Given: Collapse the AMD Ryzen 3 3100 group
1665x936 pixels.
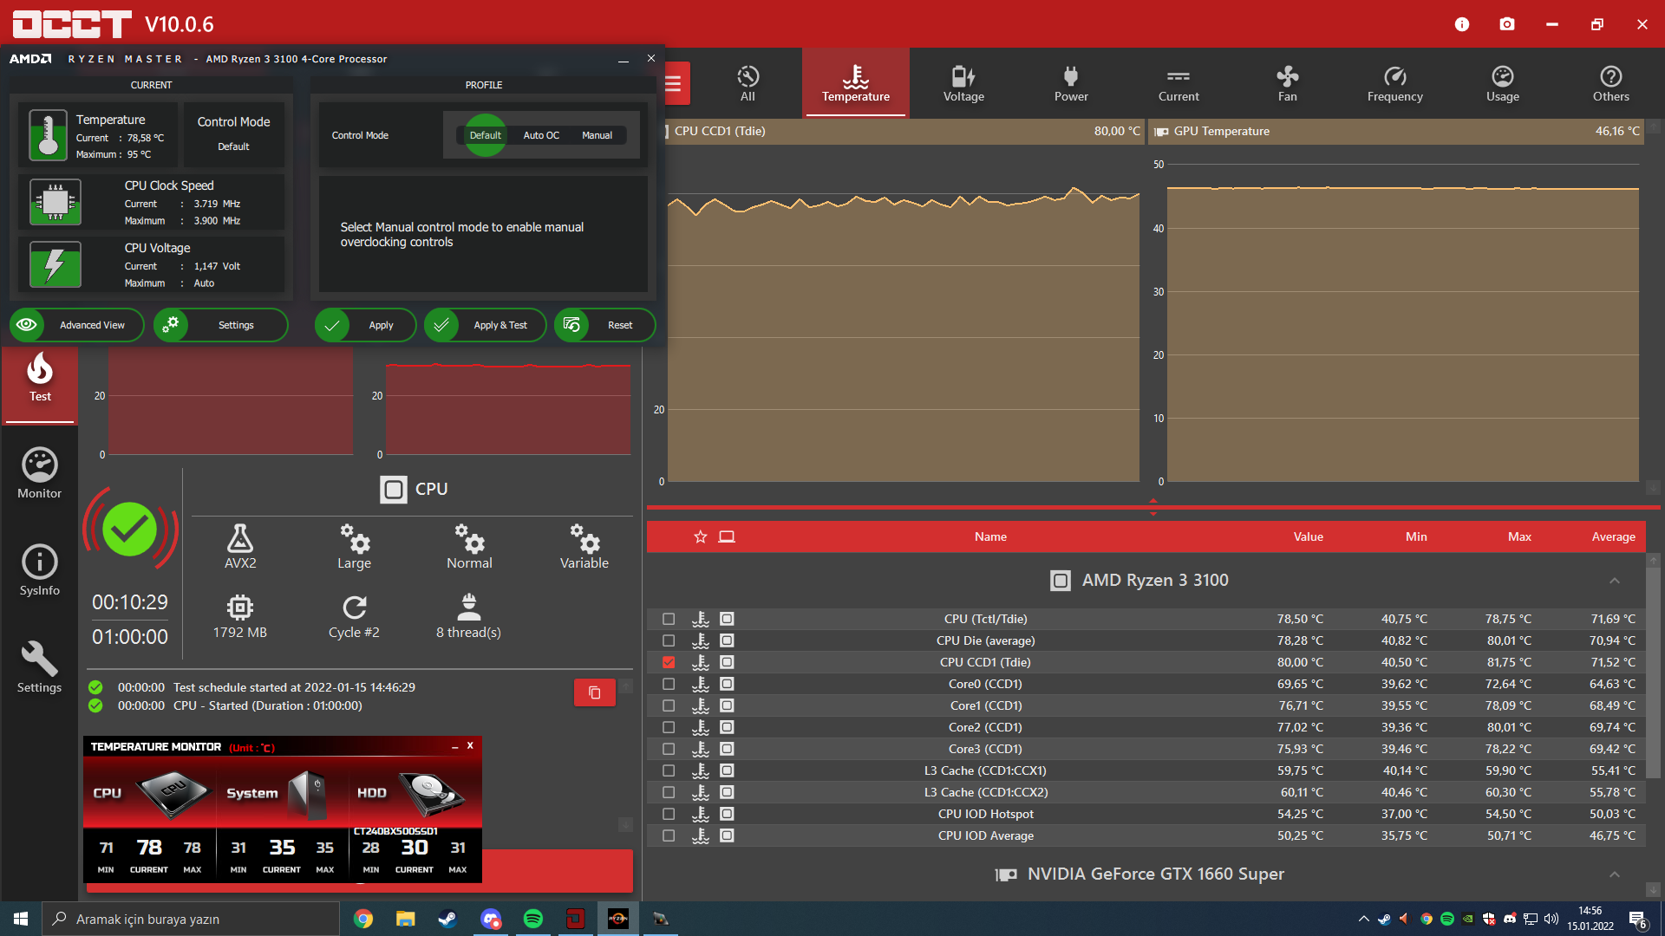Looking at the screenshot, I should pos(1614,581).
